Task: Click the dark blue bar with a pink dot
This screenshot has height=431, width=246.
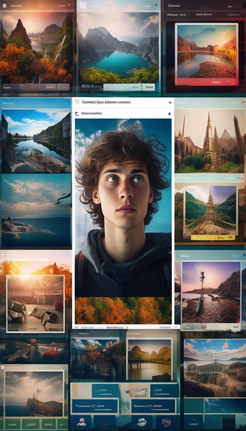Action: (x=95, y=406)
